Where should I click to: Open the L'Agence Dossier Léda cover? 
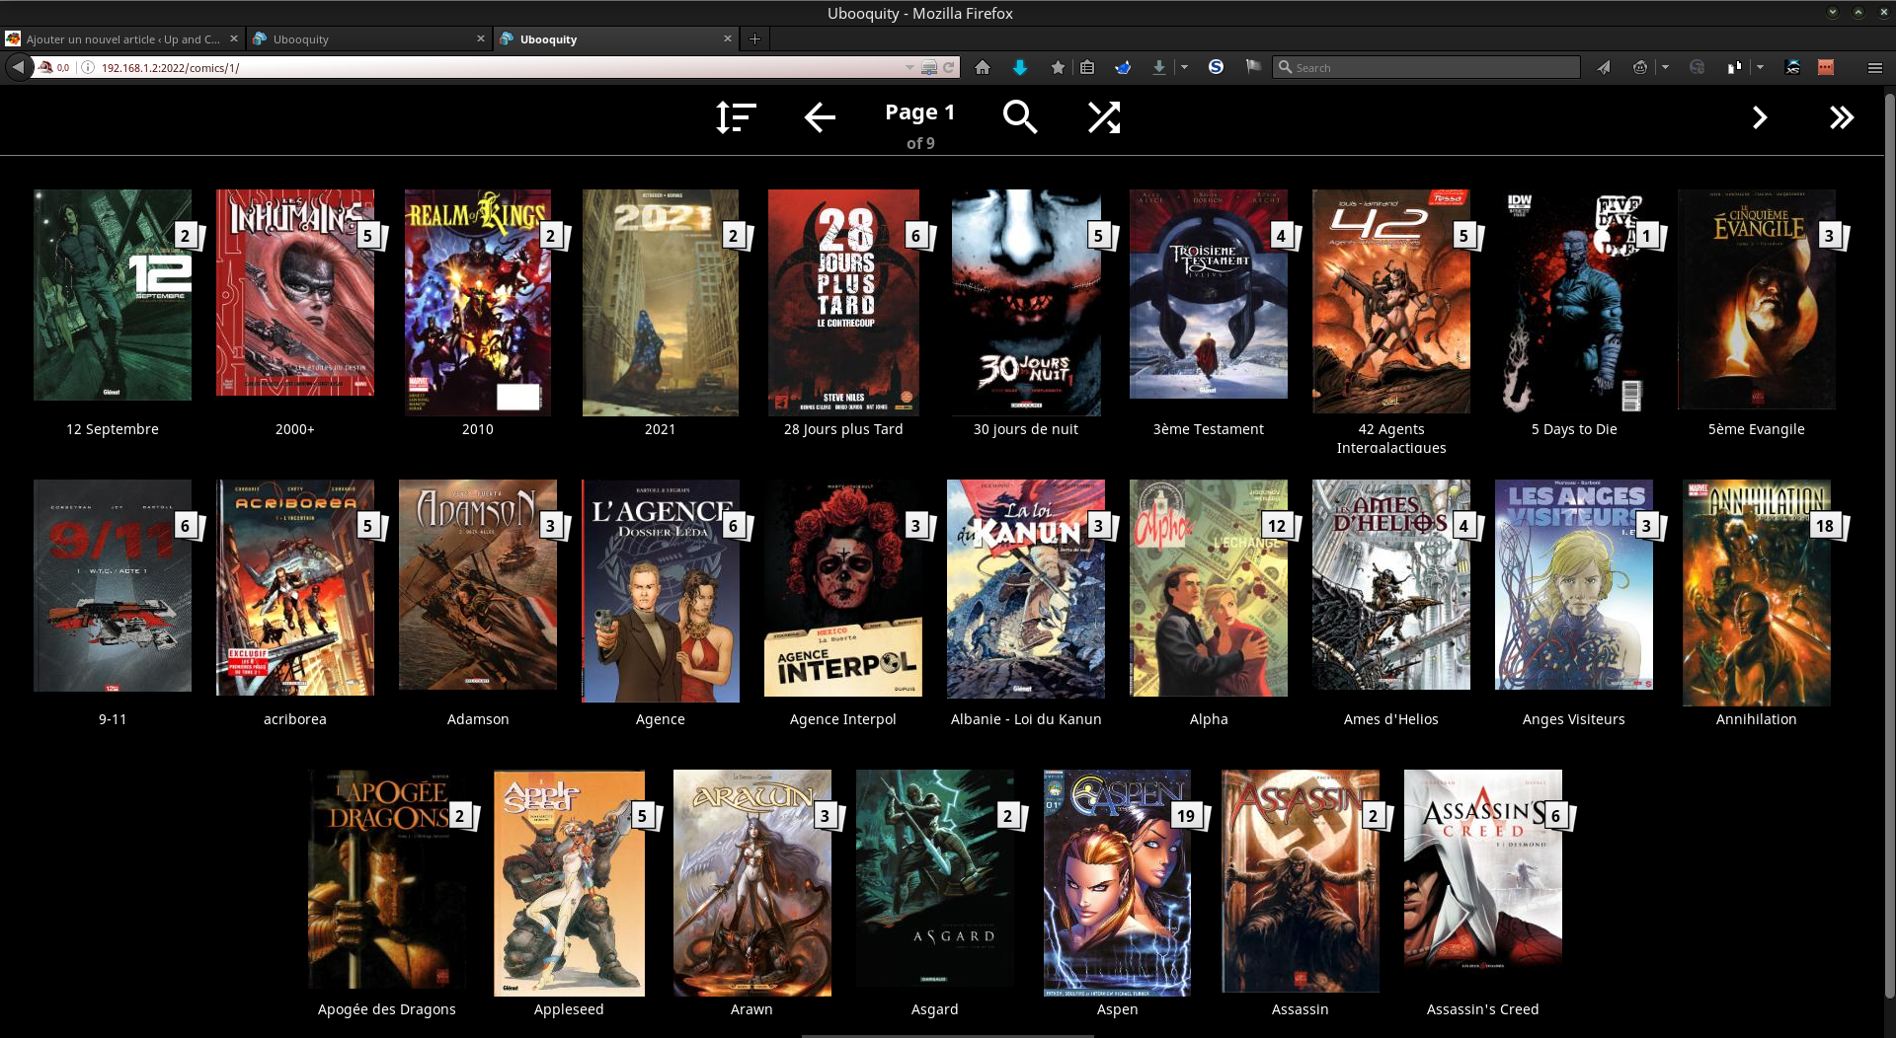pos(661,591)
